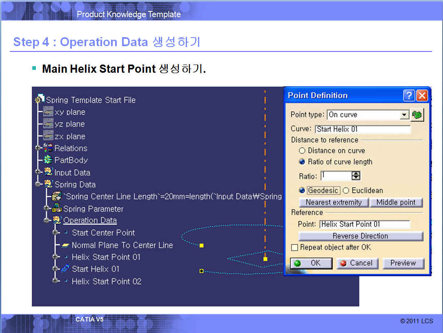Select the Input Data tree item
Viewport: 443px width, 333px height.
[x=72, y=172]
